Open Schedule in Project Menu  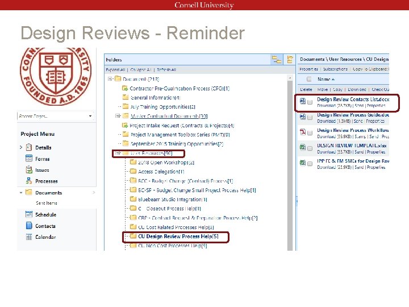click(45, 214)
